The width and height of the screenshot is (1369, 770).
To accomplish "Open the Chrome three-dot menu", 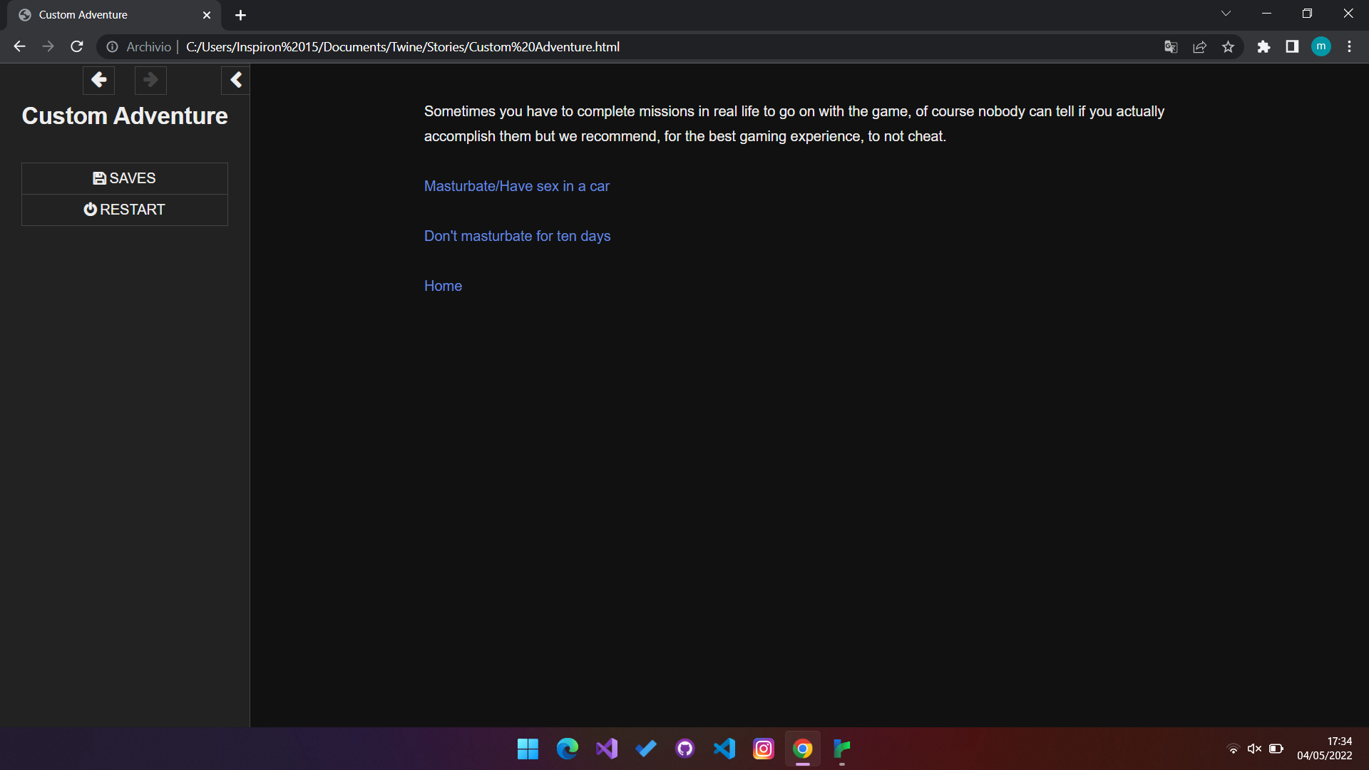I will click(1349, 47).
